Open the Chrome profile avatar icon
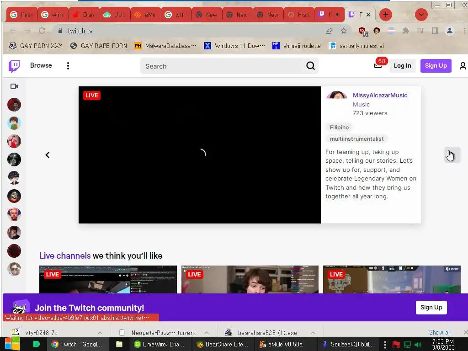The height and width of the screenshot is (351, 468). pyautogui.click(x=450, y=31)
